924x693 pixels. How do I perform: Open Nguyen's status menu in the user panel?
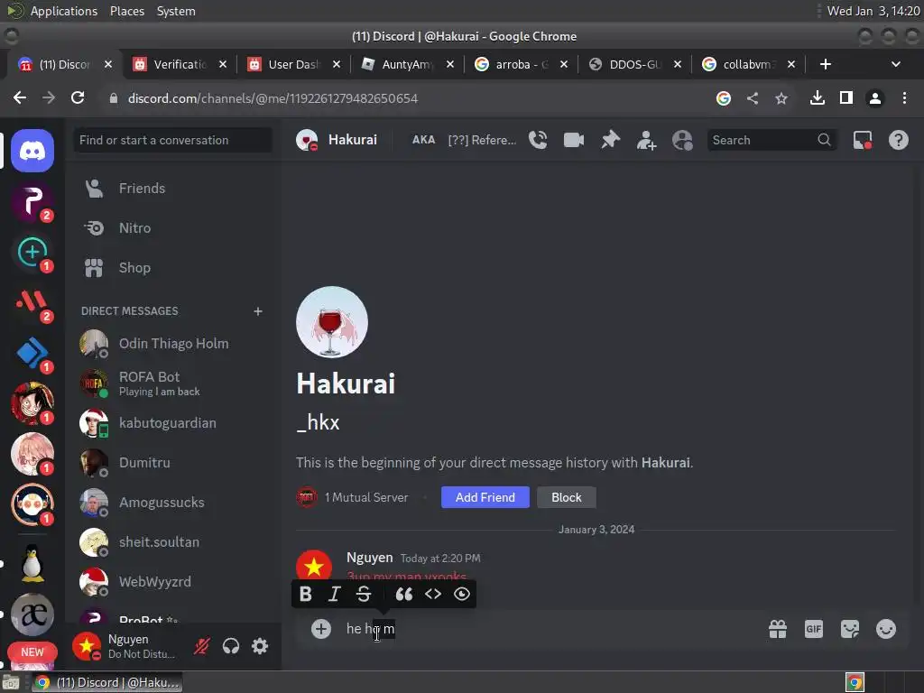[x=125, y=646]
